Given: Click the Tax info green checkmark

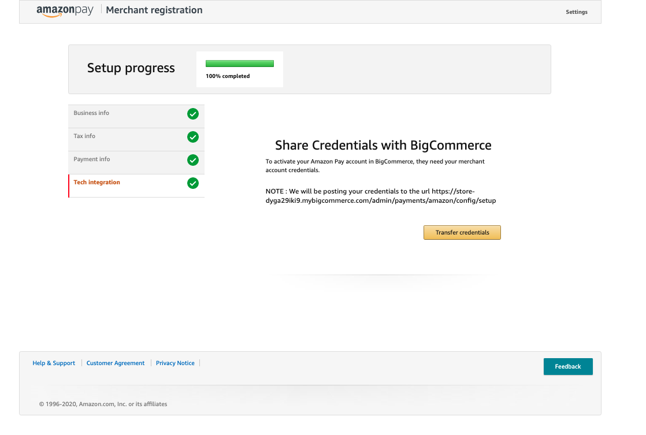Looking at the screenshot, I should pos(193,137).
